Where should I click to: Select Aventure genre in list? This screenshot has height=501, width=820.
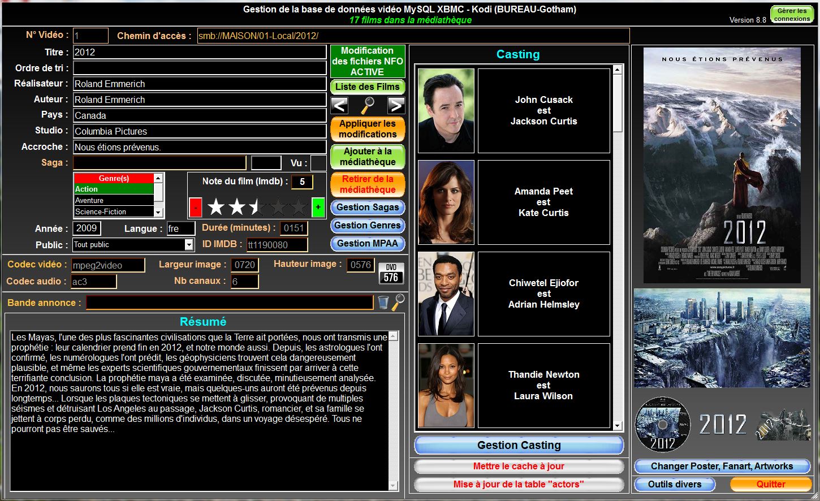(x=114, y=200)
